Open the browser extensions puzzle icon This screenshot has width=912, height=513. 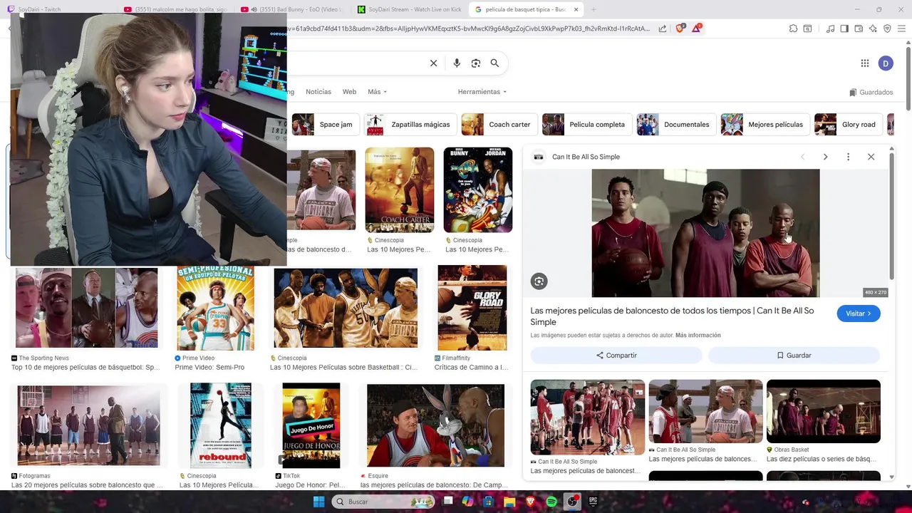[x=793, y=28]
